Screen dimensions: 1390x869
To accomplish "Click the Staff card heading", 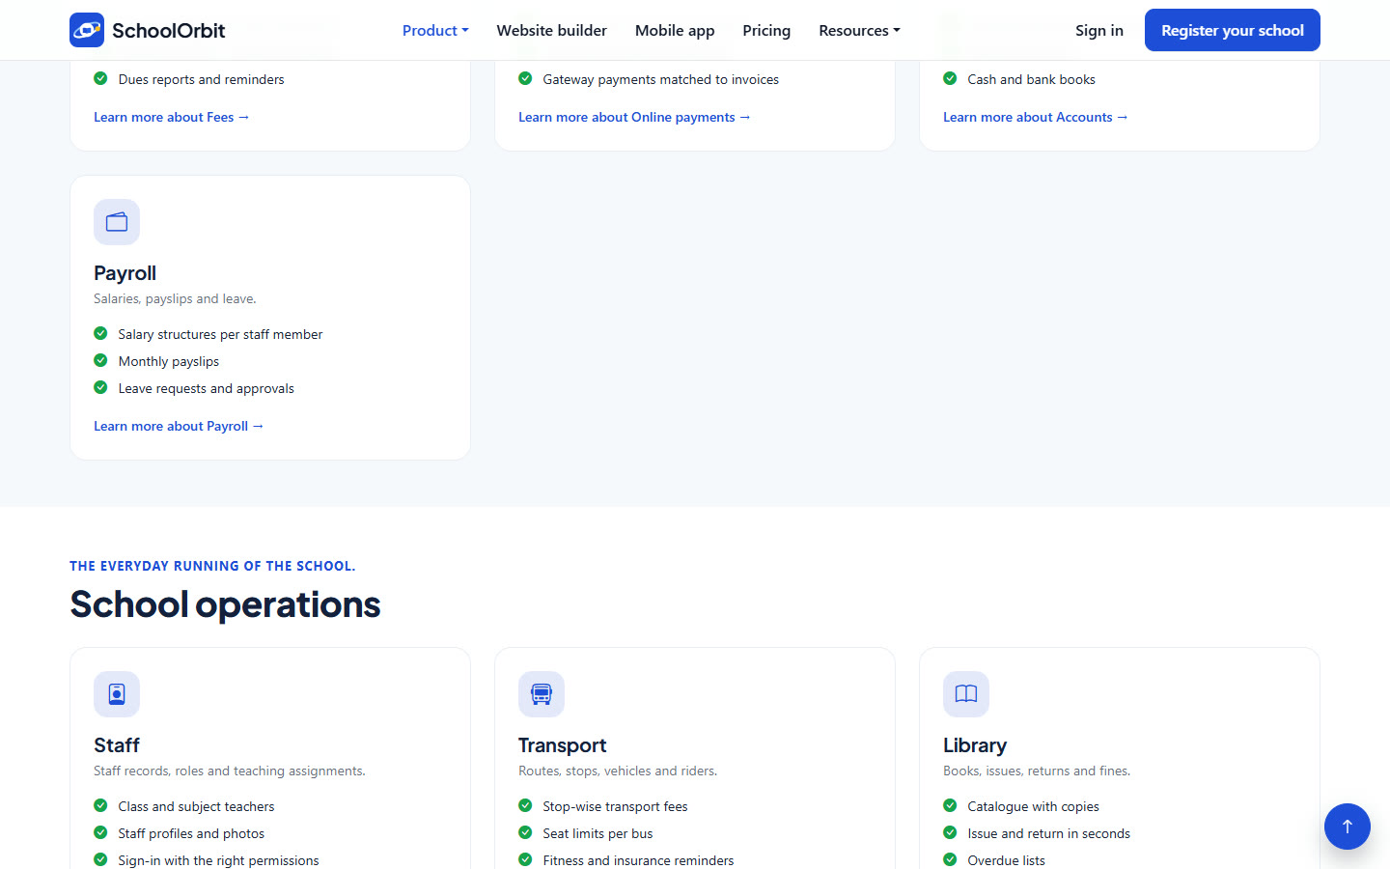I will [117, 745].
